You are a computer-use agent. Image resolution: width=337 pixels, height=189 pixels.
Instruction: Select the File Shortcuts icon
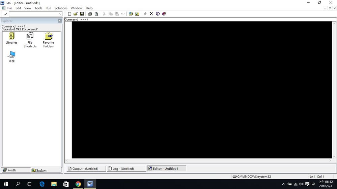(30, 40)
